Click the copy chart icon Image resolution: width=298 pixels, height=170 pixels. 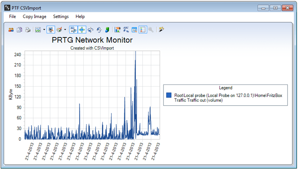tap(20, 30)
